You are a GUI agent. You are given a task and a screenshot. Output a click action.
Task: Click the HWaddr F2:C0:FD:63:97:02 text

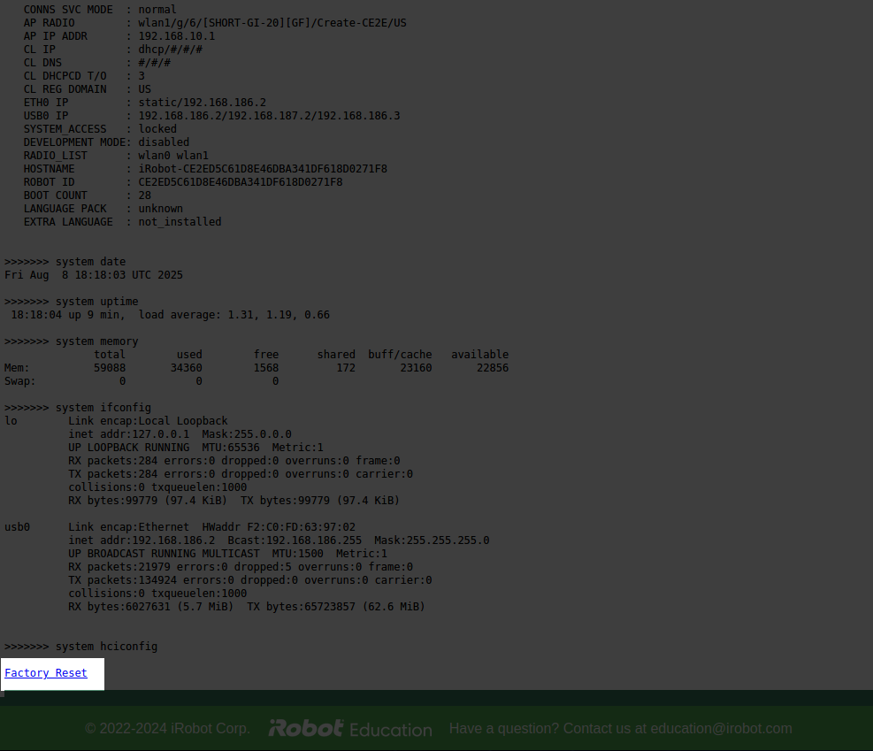(279, 527)
